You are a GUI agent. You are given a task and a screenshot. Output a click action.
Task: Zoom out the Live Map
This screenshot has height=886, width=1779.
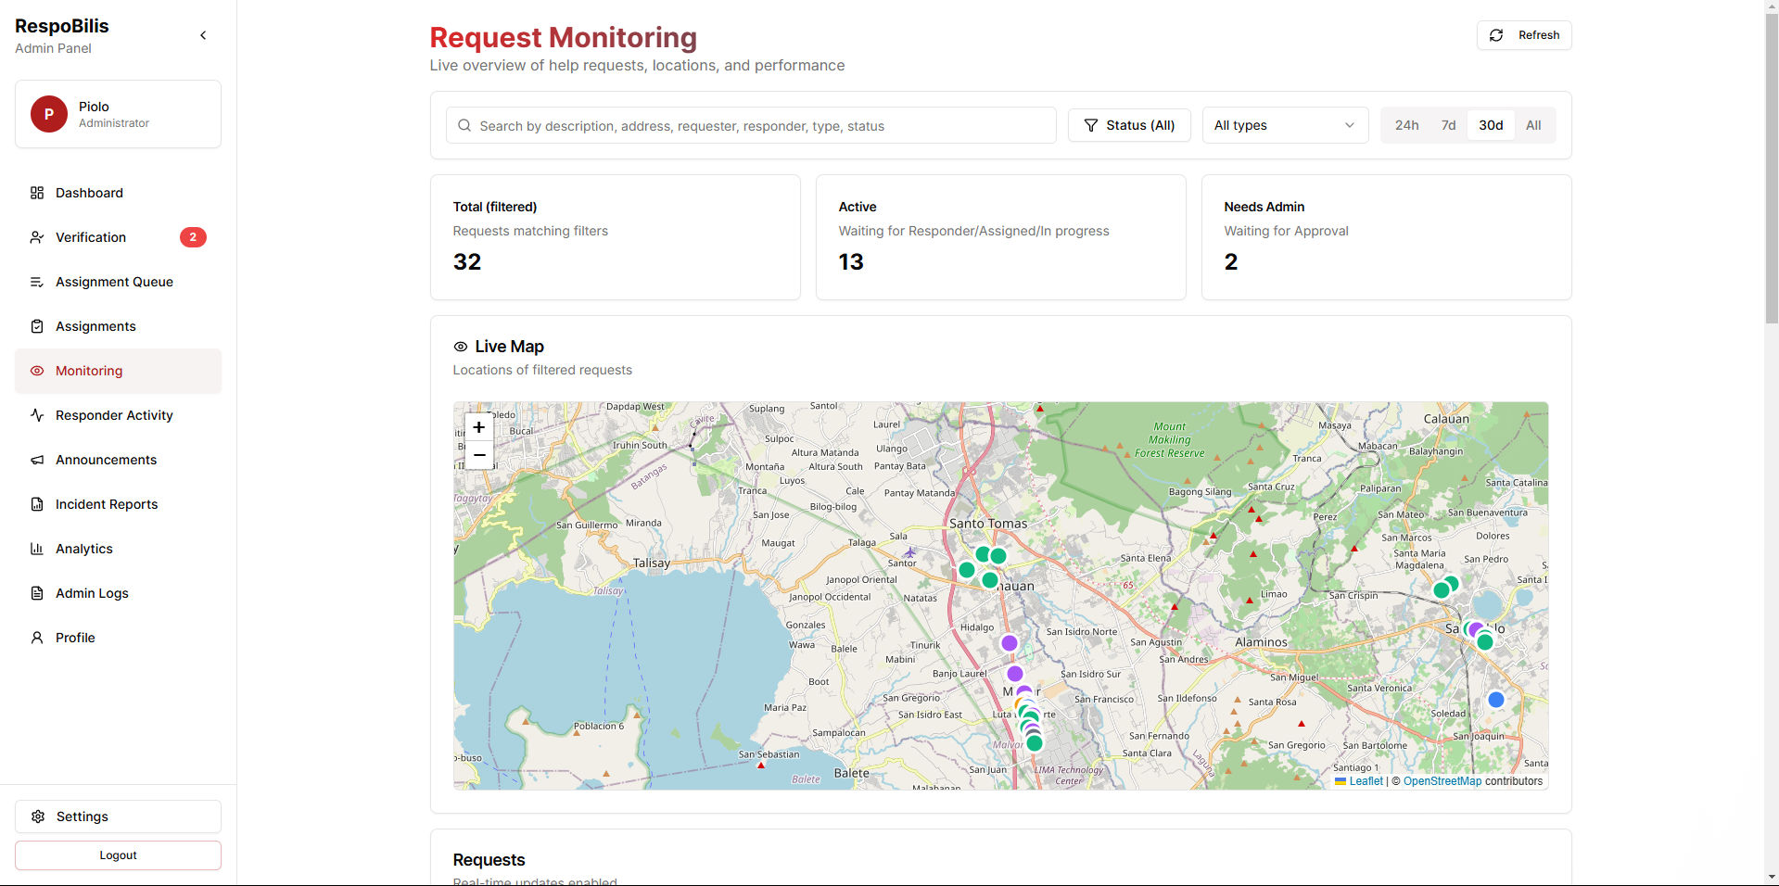click(x=478, y=455)
